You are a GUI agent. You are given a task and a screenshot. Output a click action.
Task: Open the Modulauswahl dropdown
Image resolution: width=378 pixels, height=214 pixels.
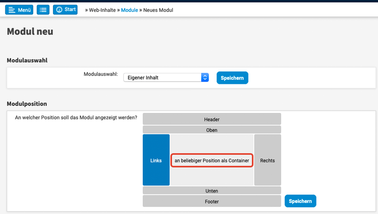[166, 78]
